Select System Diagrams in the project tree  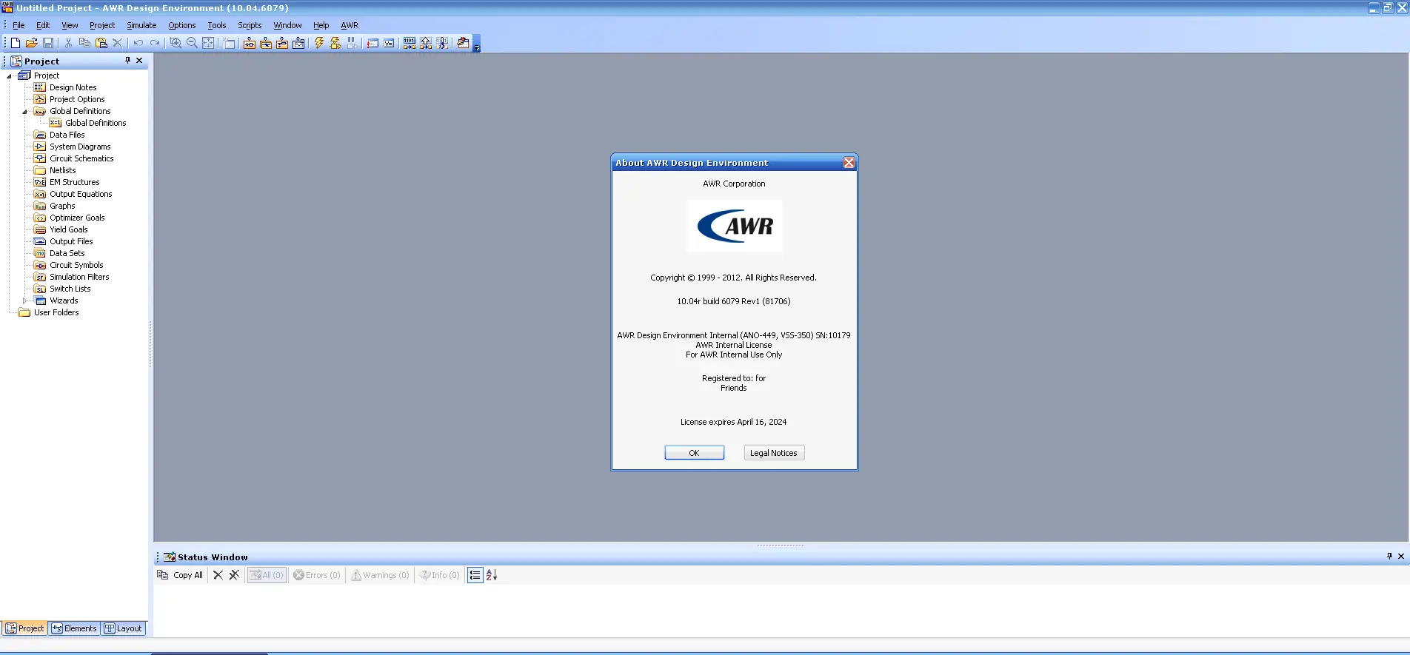coord(80,147)
